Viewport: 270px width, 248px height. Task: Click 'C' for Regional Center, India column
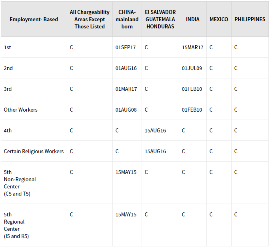(x=184, y=214)
